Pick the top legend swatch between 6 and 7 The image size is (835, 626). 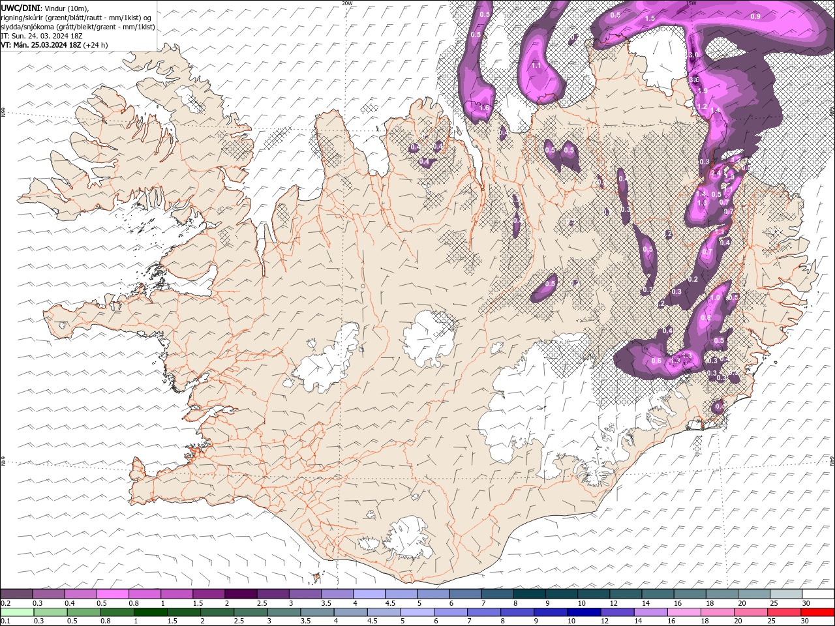(465, 594)
